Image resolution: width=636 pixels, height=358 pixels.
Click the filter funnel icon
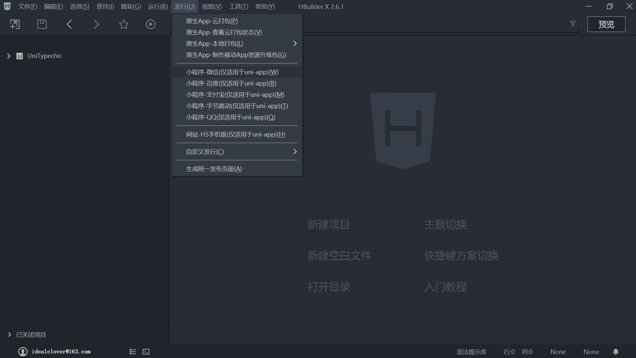pos(573,24)
